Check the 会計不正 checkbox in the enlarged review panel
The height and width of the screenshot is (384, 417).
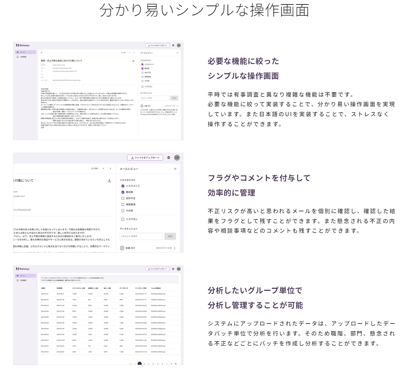tap(123, 198)
